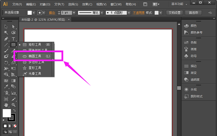The image size is (217, 136).
Task: Open the 对象(O) menu
Action: pyautogui.click(x=45, y=4)
